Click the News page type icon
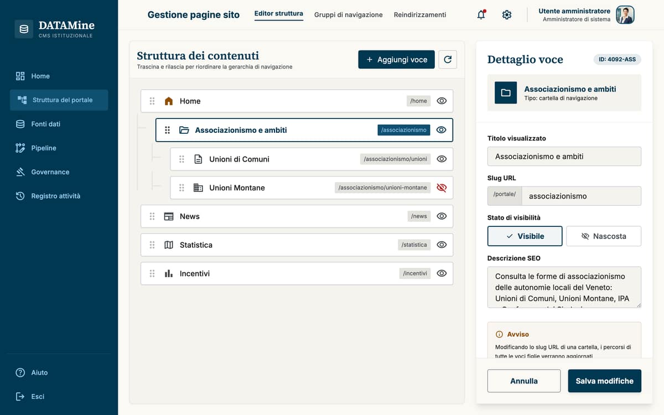 point(169,216)
